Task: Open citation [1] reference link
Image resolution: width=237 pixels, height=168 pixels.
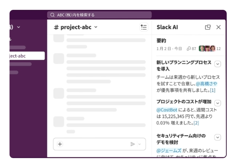Action: 213,90
